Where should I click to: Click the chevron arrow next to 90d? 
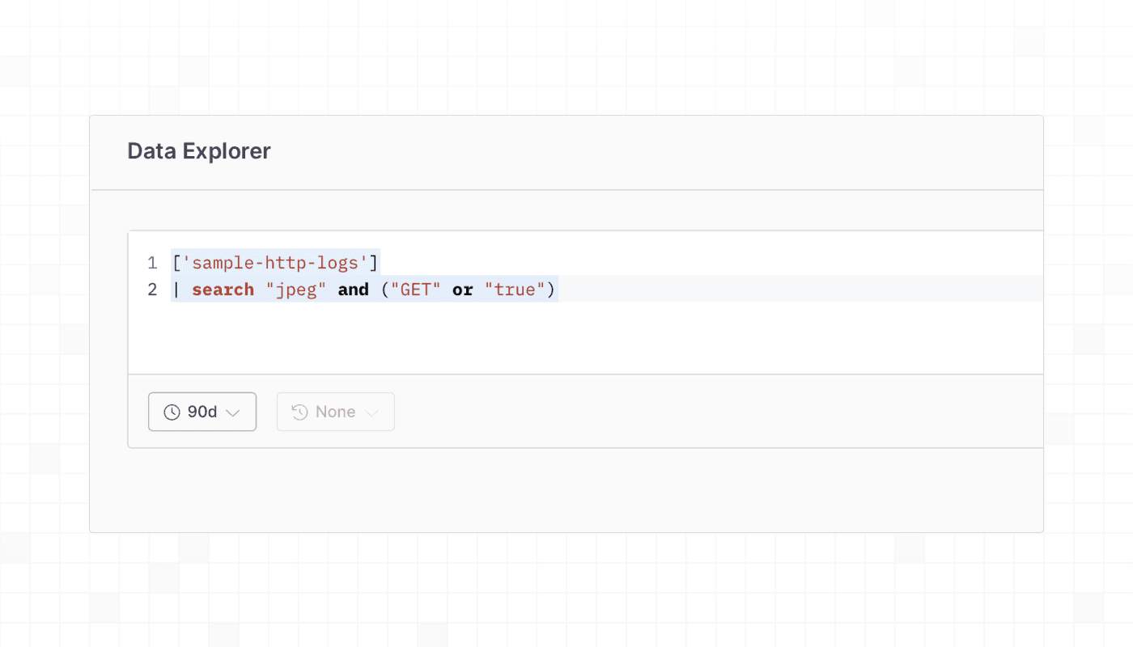tap(233, 412)
